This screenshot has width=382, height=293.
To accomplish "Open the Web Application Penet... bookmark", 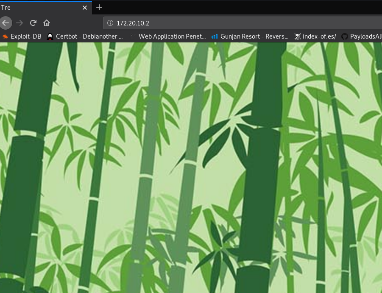I will pyautogui.click(x=169, y=36).
